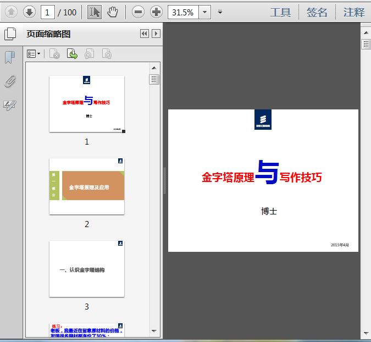This screenshot has height=342, width=371.
Task: Click the / 100 total pages label
Action: click(67, 12)
